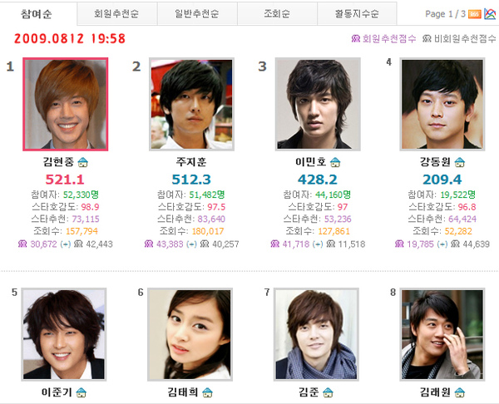Open the 주지훈 name link
Image resolution: width=499 pixels, height=404 pixels.
191,162
